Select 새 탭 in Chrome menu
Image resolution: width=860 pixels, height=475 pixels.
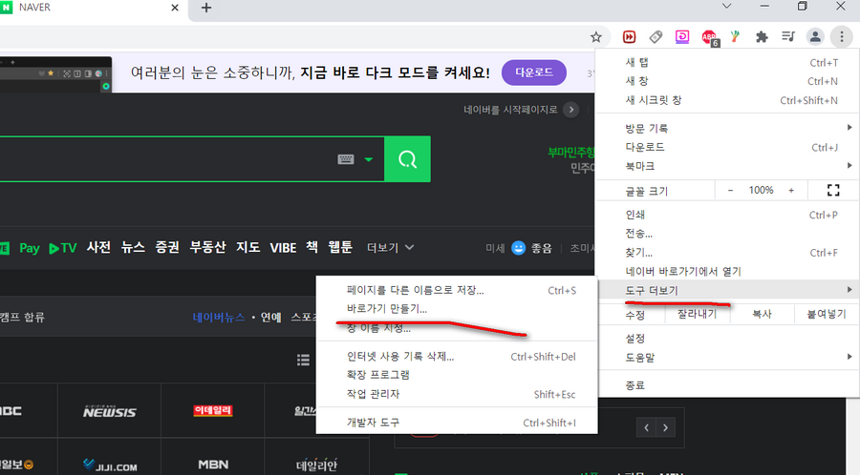(x=727, y=62)
